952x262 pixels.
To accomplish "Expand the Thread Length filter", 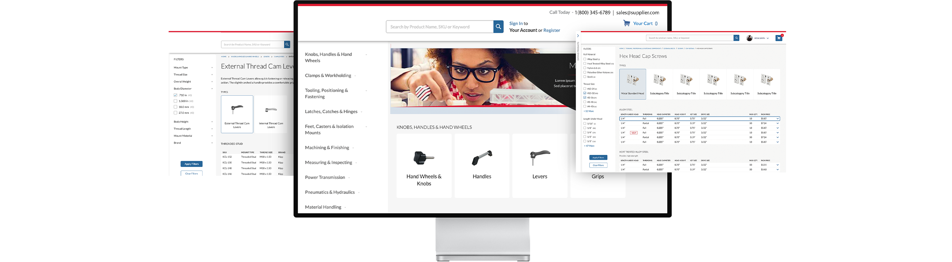I will pyautogui.click(x=193, y=128).
